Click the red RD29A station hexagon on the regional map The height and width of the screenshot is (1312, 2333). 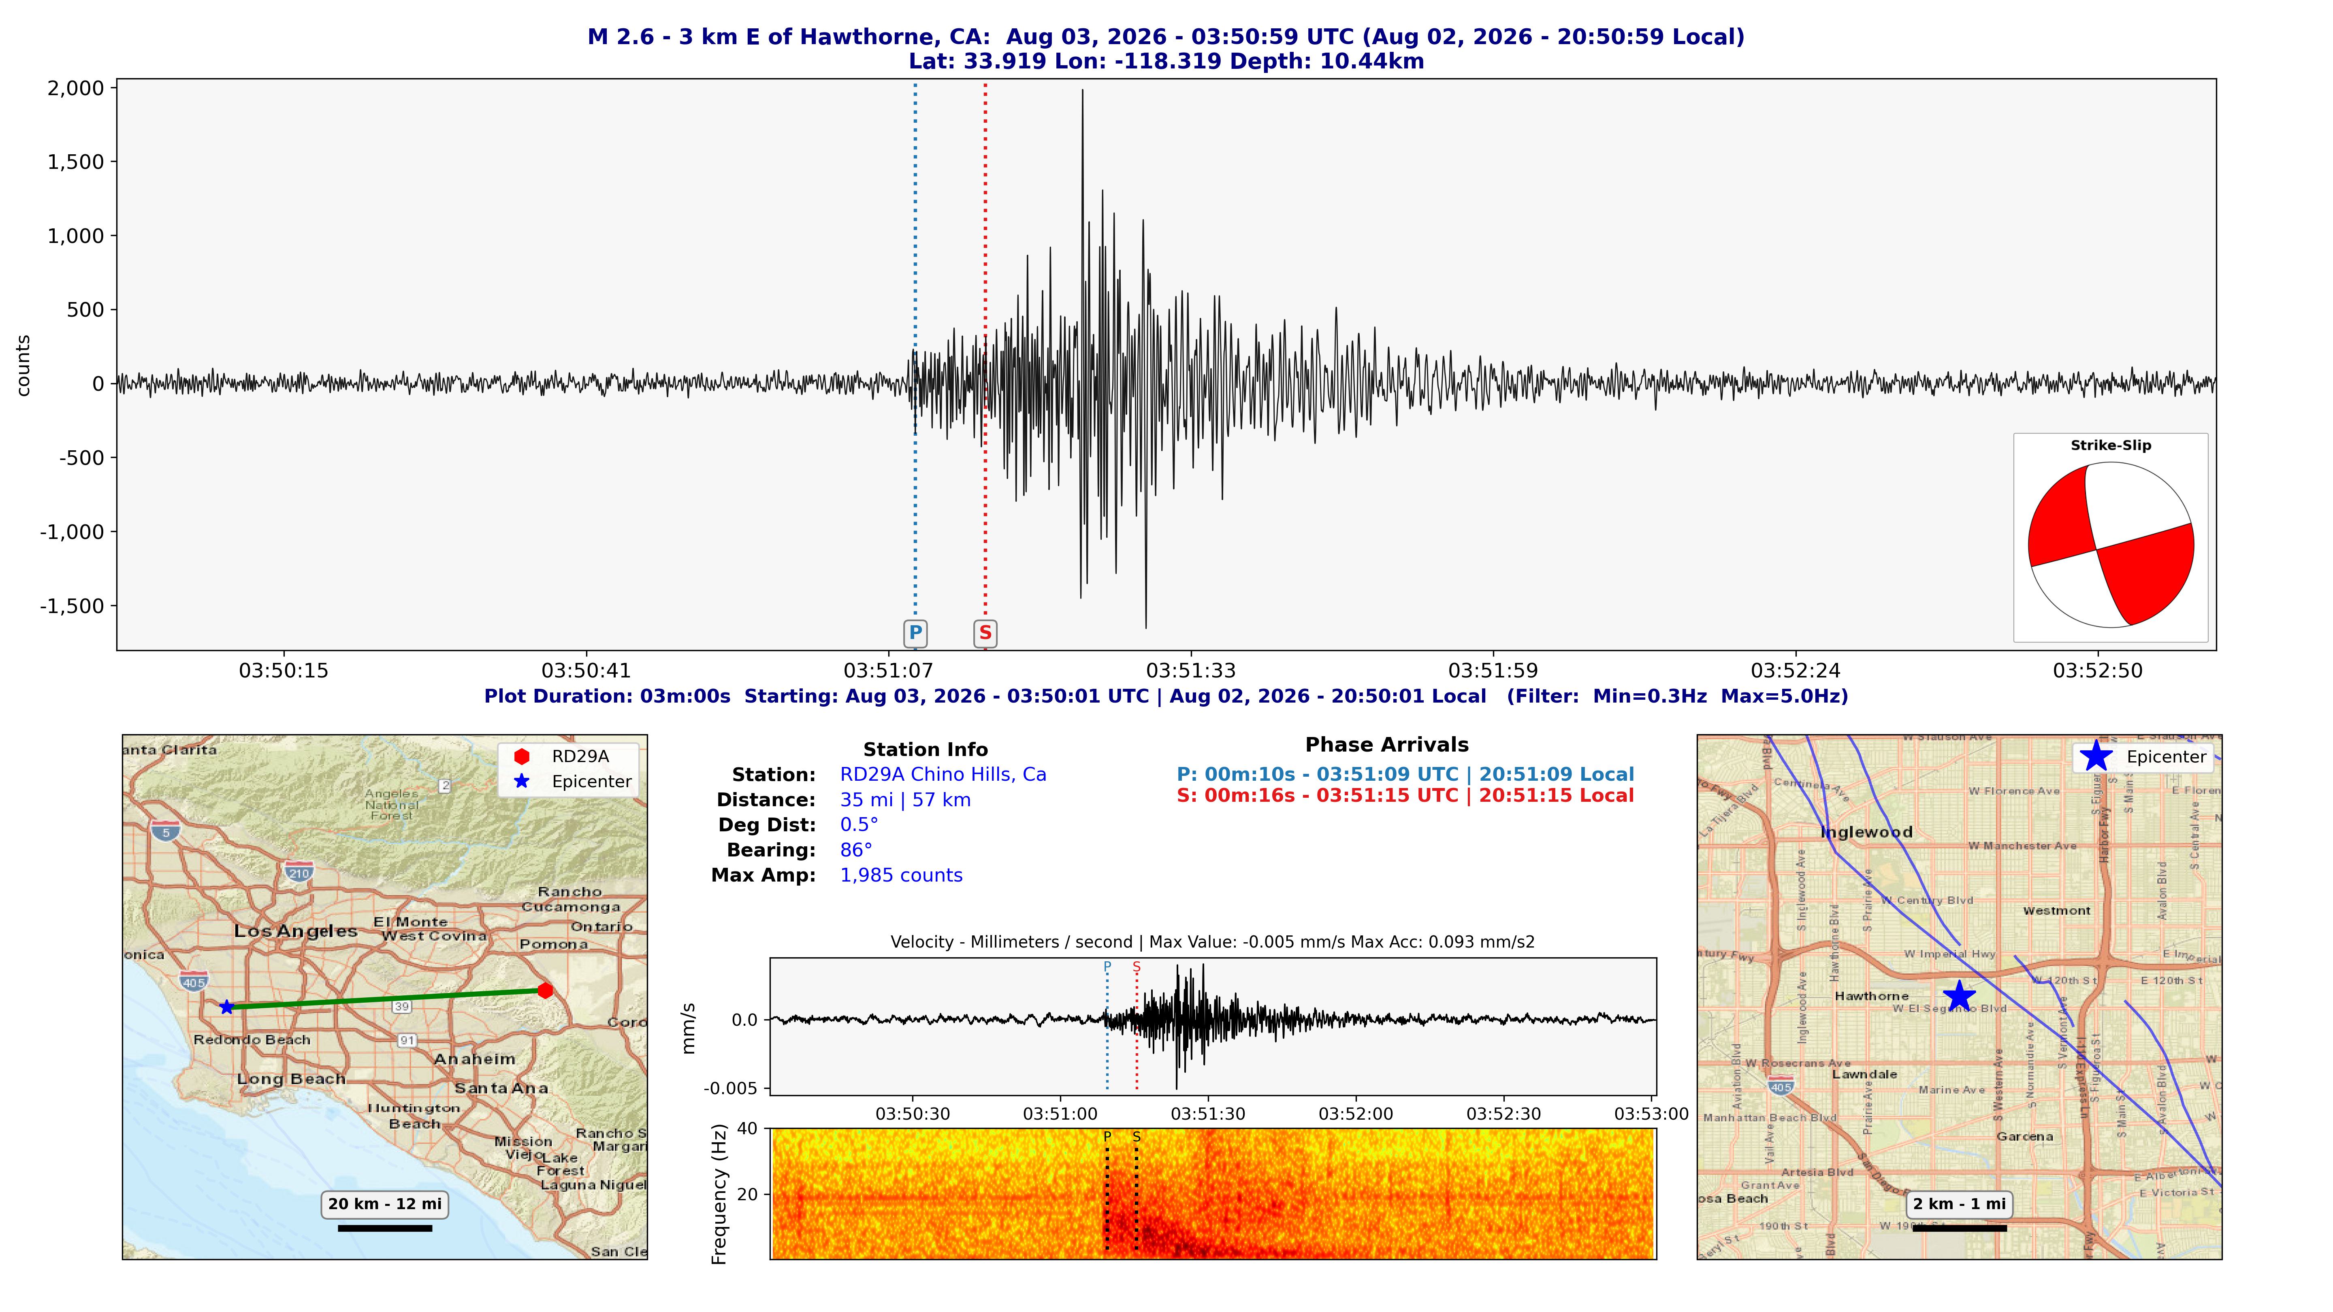[x=545, y=990]
